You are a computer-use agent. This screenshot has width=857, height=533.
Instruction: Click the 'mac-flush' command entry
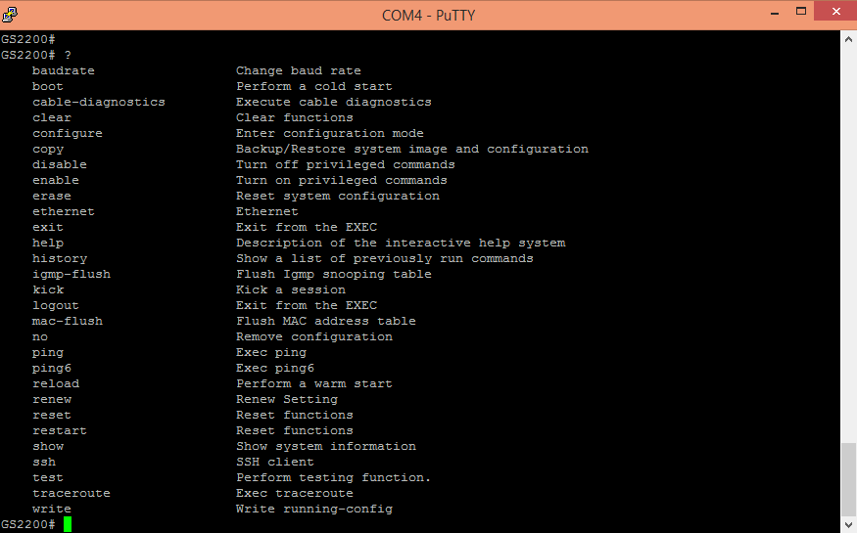67,321
